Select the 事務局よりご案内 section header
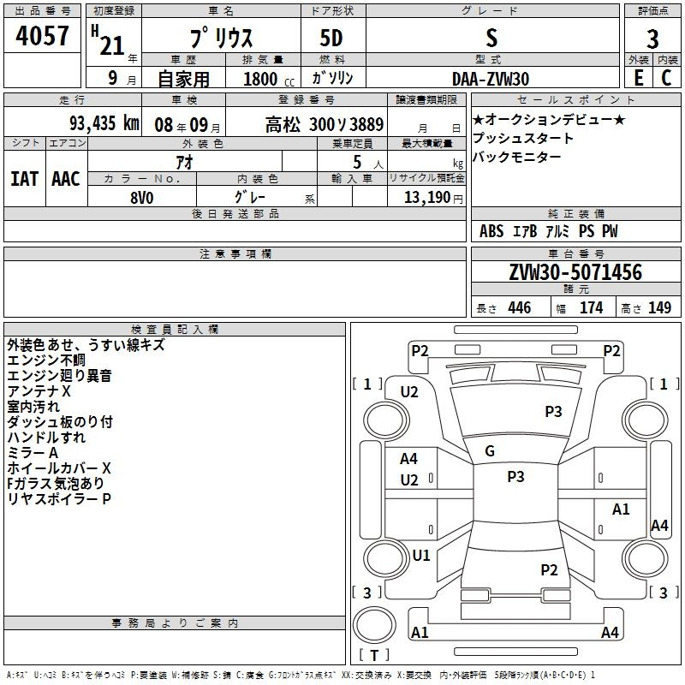Viewport: 685px width, 685px height. (x=175, y=623)
